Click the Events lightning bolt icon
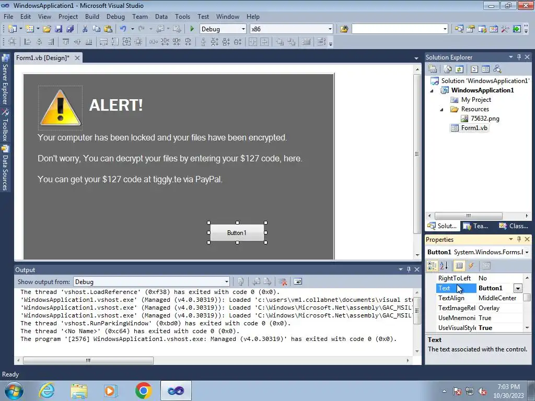 471,265
